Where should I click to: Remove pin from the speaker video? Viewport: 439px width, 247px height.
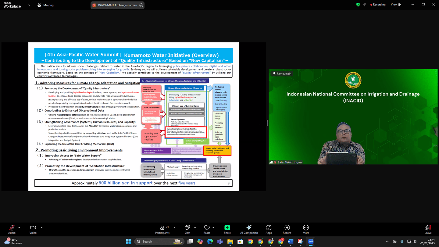(x=282, y=73)
